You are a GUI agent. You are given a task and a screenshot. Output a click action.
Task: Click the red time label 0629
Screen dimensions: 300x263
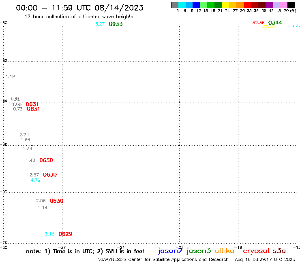coord(65,234)
